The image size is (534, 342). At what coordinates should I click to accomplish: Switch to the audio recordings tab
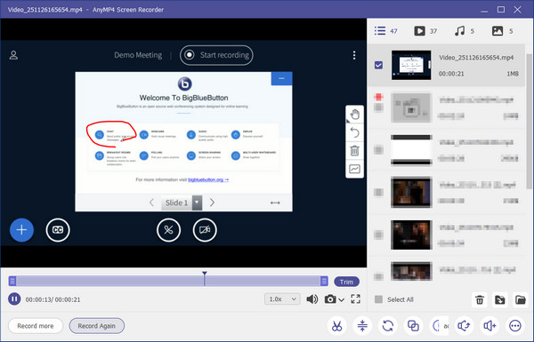pos(465,31)
